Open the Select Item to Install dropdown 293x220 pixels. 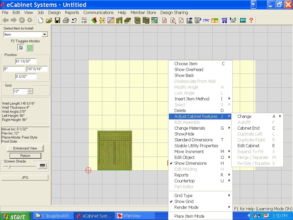point(45,34)
